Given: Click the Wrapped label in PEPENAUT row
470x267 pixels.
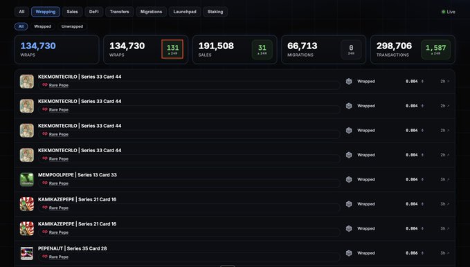Looking at the screenshot, I should pos(366,253).
